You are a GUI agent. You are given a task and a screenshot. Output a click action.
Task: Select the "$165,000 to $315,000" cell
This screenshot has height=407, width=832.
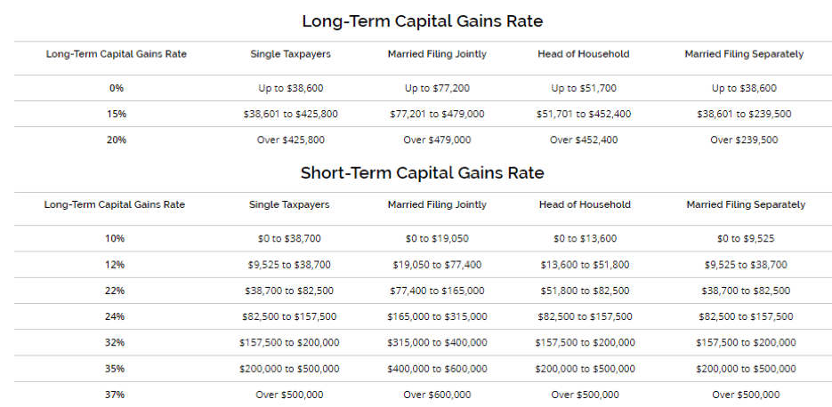point(437,315)
